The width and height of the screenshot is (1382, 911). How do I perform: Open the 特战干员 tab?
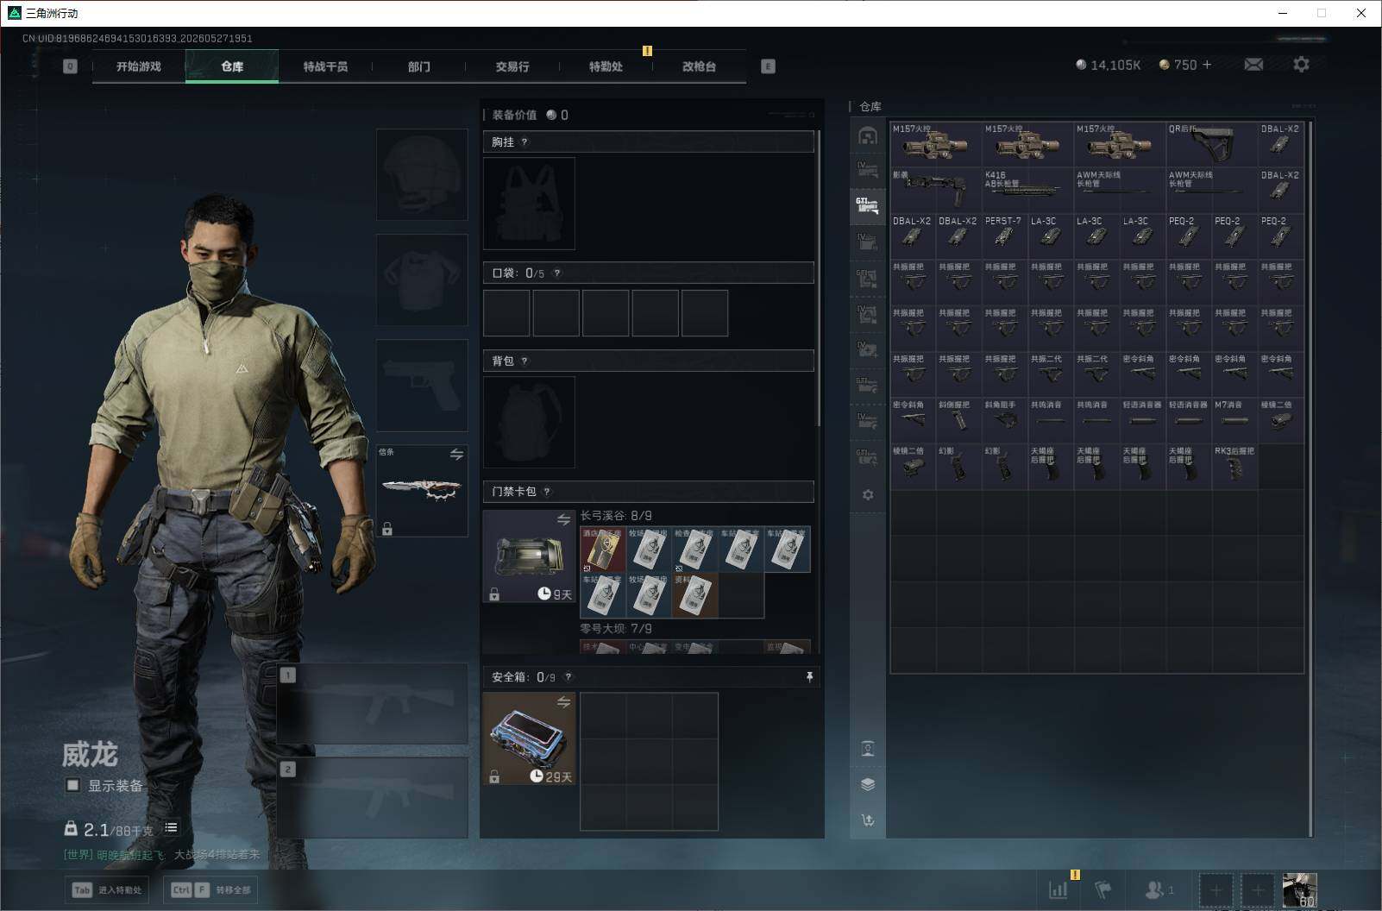tap(325, 66)
